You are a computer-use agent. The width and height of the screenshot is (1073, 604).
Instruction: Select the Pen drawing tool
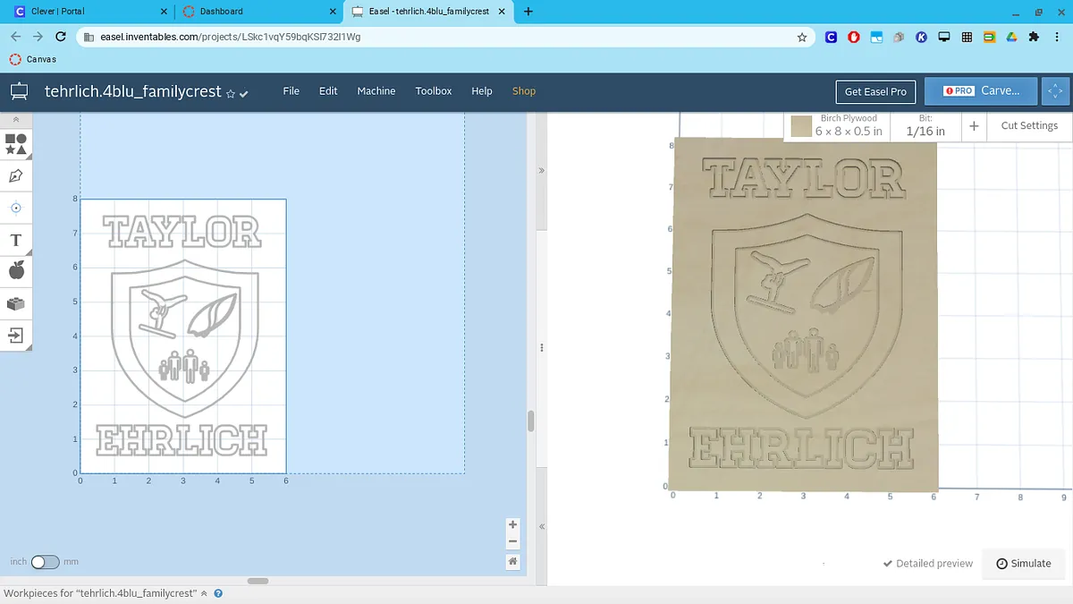coord(16,175)
